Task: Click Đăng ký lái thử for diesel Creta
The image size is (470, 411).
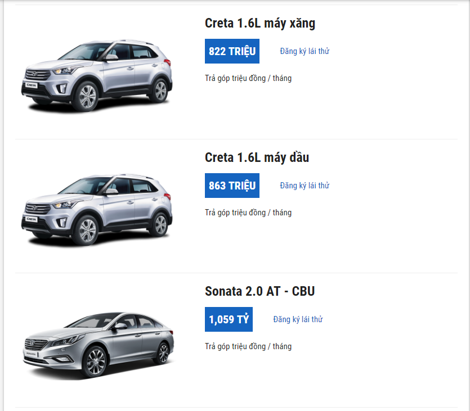Action: [x=305, y=186]
